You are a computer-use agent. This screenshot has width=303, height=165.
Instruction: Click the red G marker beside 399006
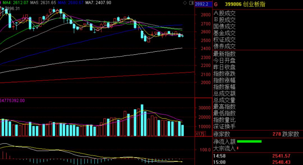point(216,4)
